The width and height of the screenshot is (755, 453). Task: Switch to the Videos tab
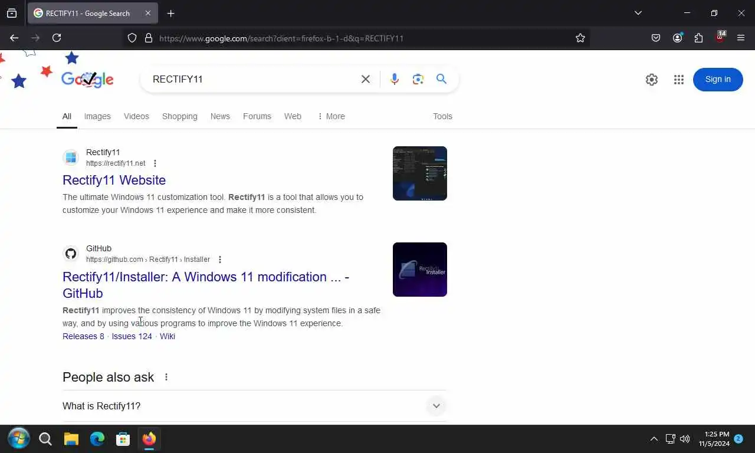tap(136, 116)
